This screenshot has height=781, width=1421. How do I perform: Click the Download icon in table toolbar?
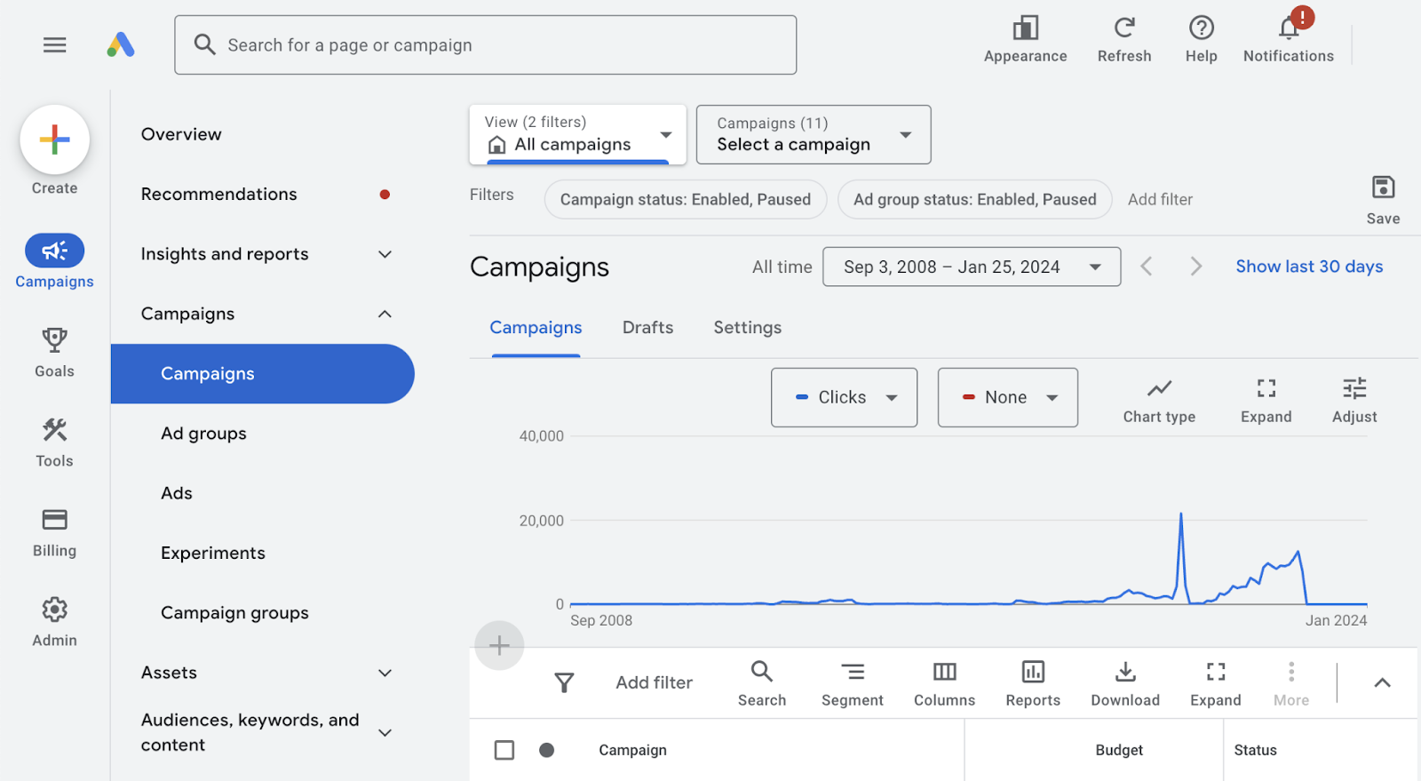(1124, 673)
